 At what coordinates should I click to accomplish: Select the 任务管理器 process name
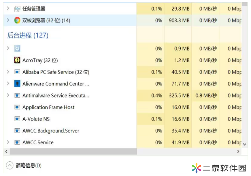pos(34,9)
